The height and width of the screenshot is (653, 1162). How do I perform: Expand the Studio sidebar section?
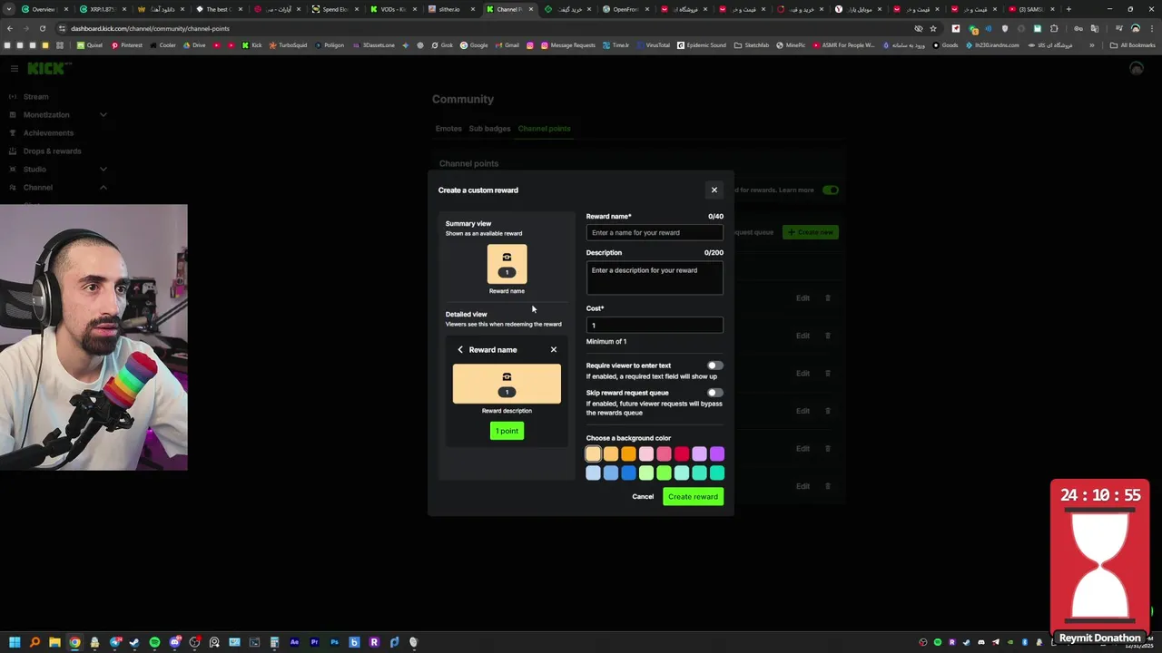click(57, 169)
